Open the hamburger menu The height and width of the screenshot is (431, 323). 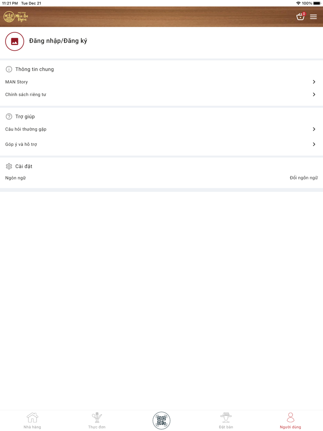click(313, 17)
